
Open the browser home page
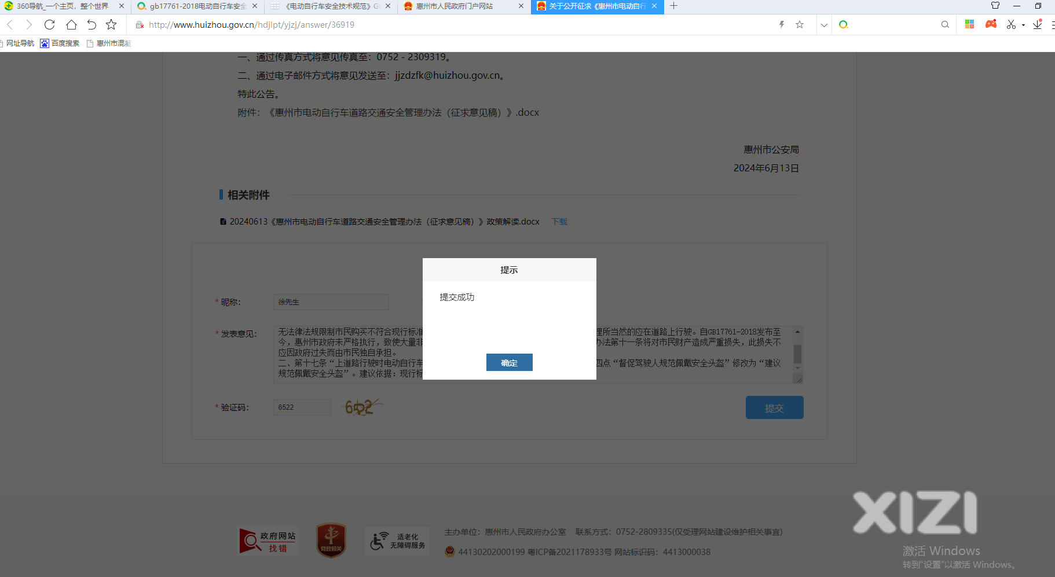pos(71,24)
